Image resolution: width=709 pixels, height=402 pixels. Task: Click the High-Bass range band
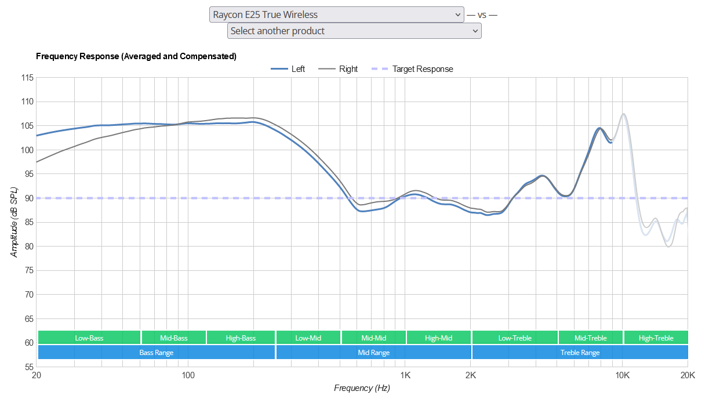(241, 338)
